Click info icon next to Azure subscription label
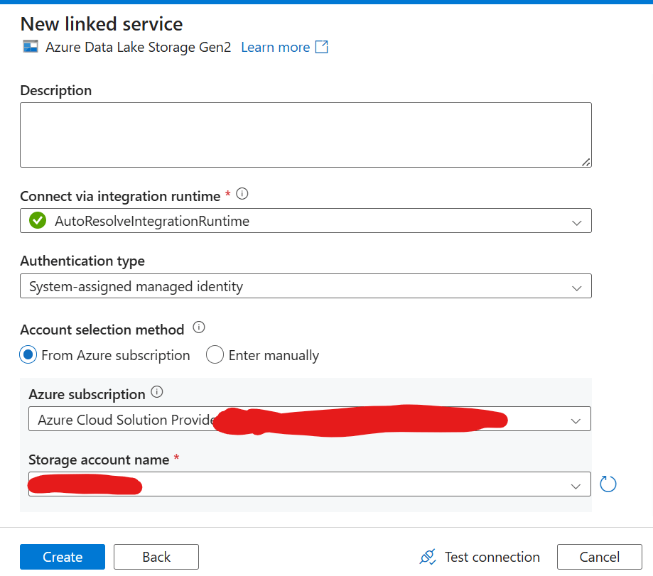The height and width of the screenshot is (576, 653). point(157,392)
